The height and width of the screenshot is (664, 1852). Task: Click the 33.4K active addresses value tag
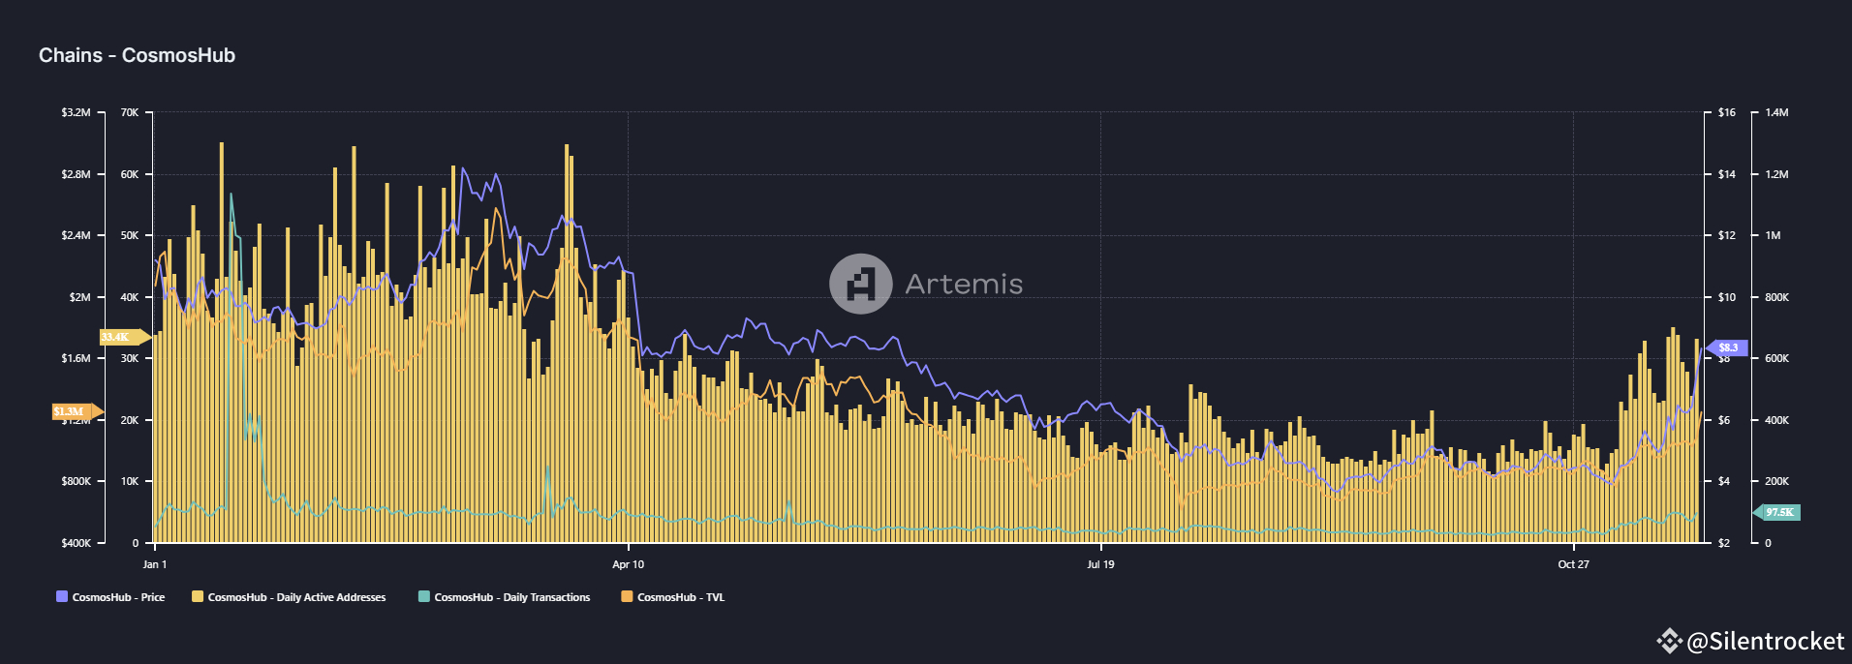(x=125, y=337)
